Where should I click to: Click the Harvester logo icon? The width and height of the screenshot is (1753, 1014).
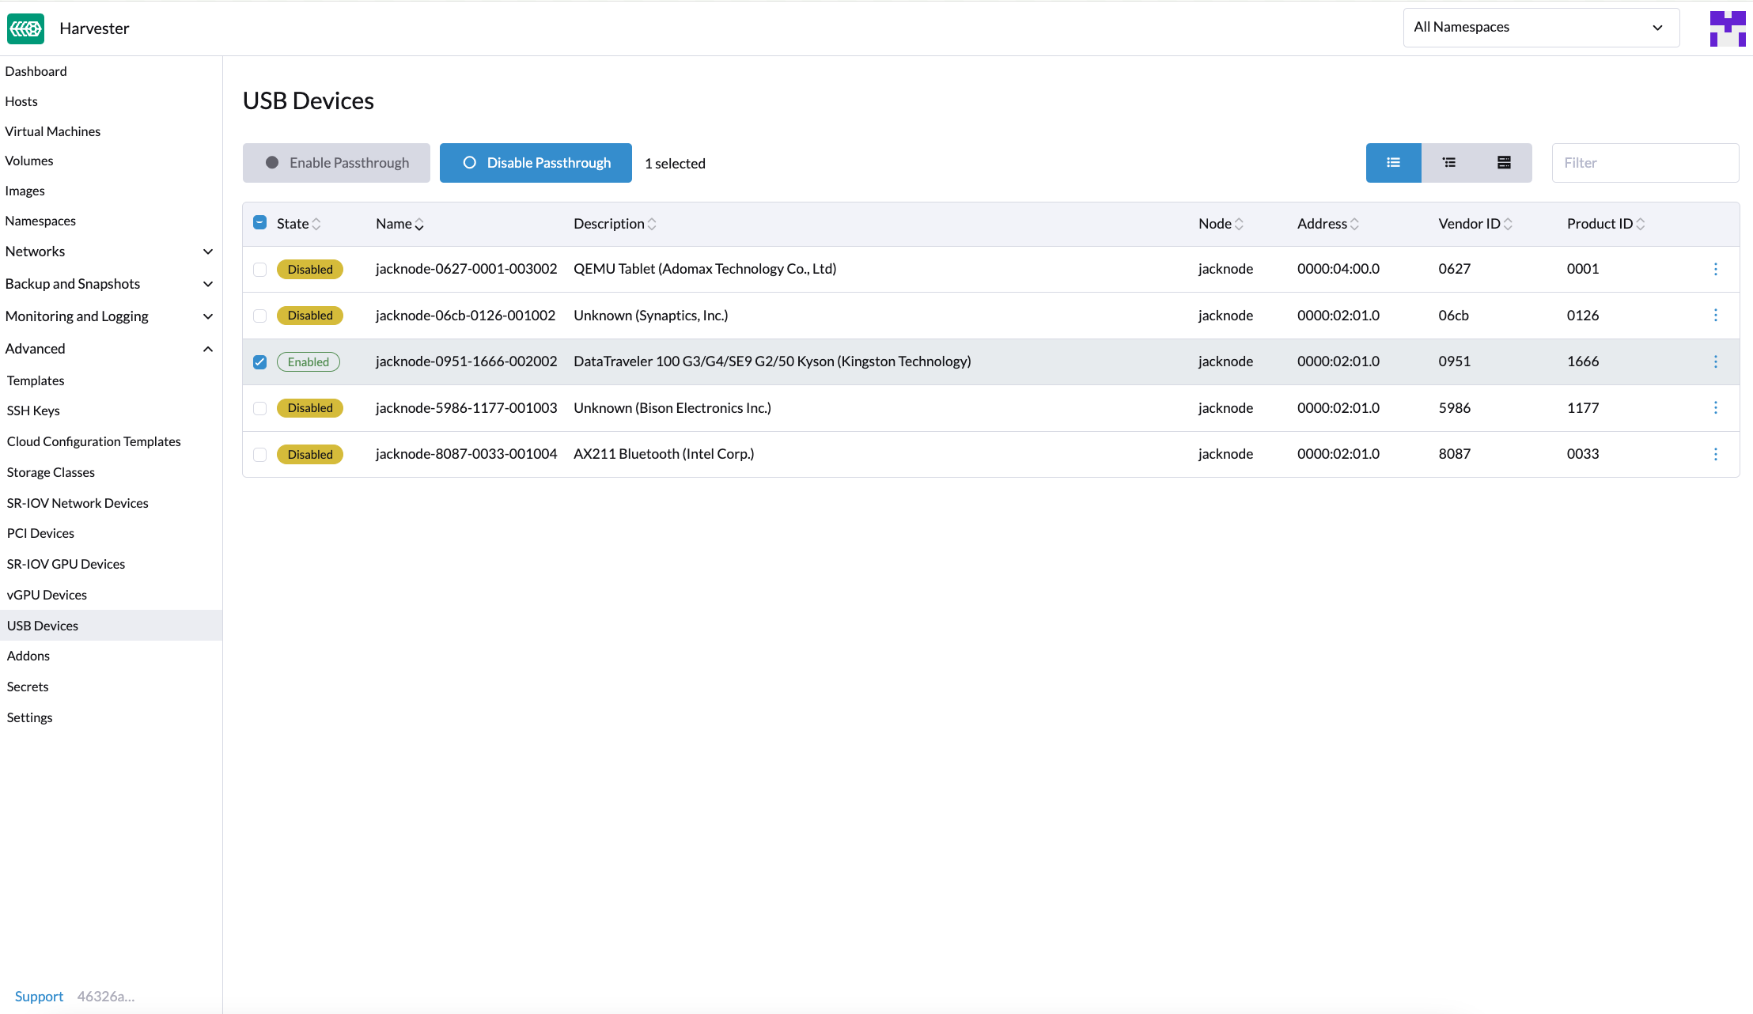pos(25,28)
